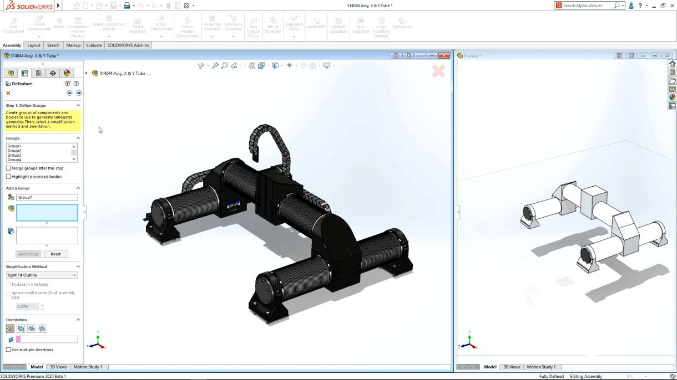Click Zoom to Fit in view toolbar
677x380 pixels.
click(x=215, y=65)
